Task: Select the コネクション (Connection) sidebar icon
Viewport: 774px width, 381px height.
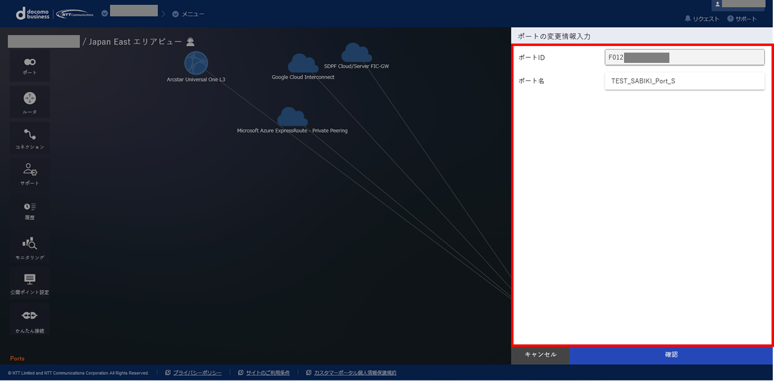Action: [x=30, y=138]
